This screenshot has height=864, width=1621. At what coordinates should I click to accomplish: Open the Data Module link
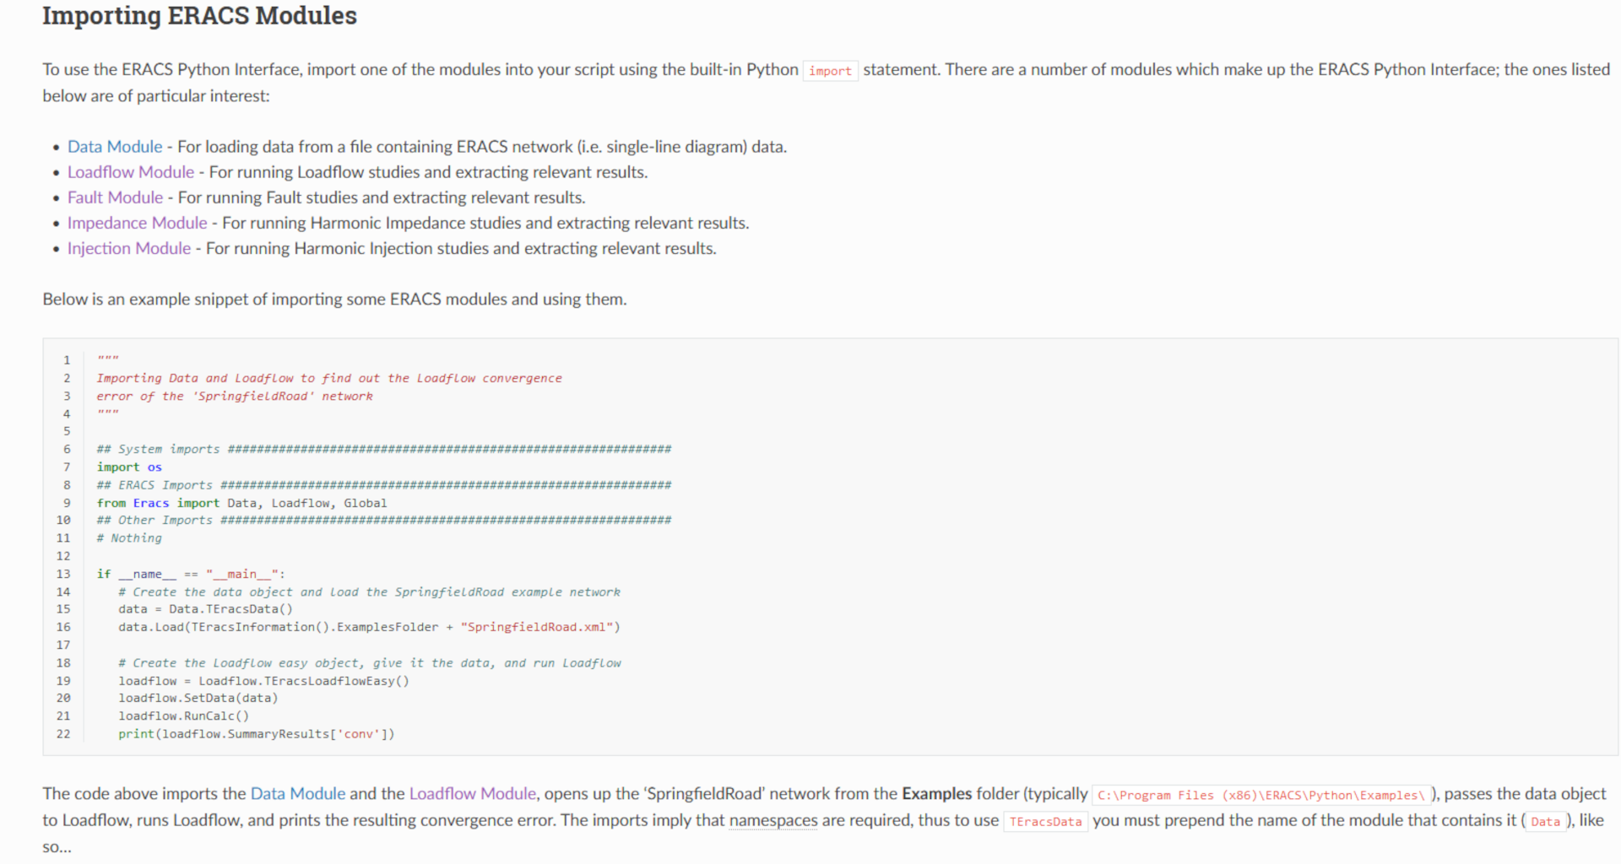point(115,146)
